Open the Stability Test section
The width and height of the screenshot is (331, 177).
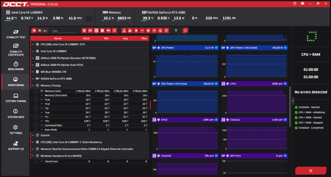point(16,34)
